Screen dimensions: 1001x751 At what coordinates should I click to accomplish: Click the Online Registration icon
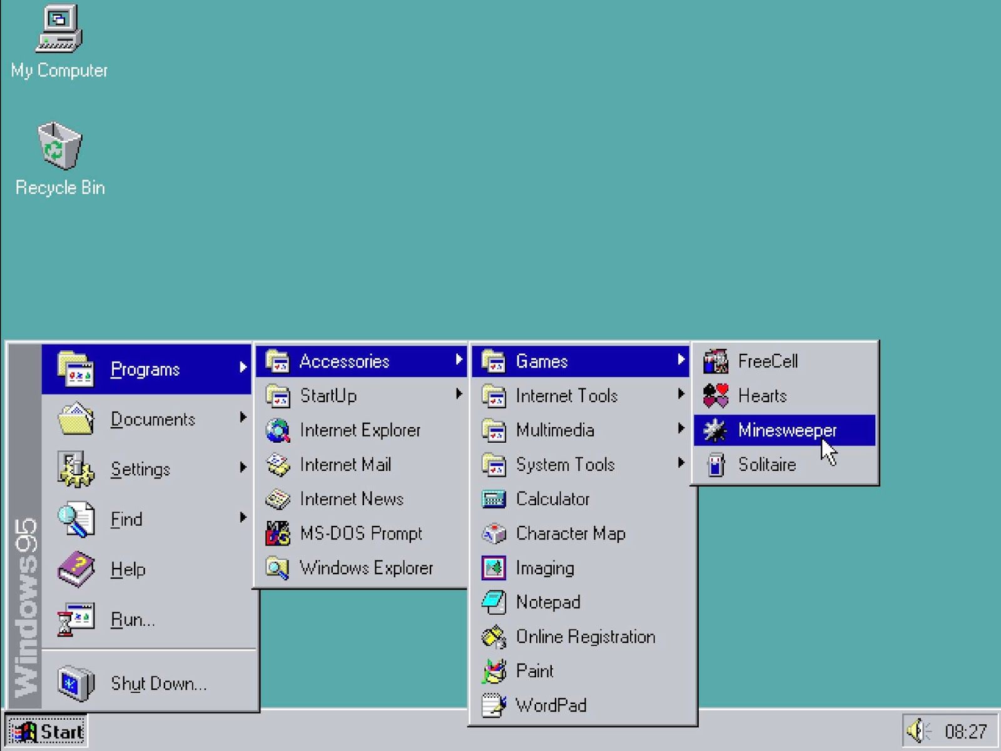pyautogui.click(x=494, y=637)
